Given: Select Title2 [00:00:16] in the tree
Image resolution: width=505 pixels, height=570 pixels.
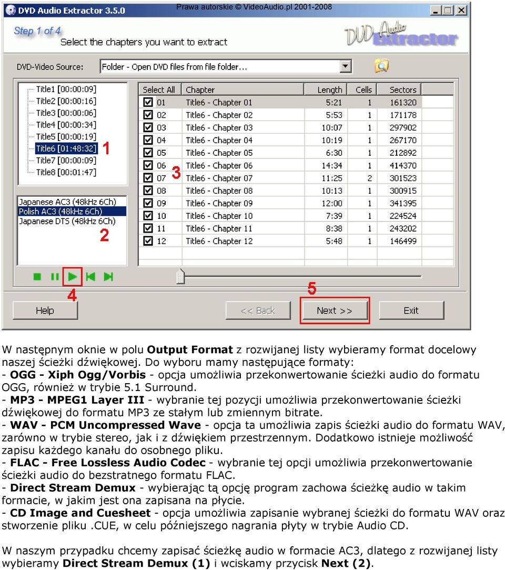Looking at the screenshot, I should pos(66,101).
